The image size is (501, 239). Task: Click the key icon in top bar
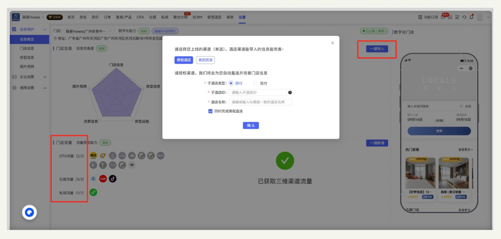(457, 17)
